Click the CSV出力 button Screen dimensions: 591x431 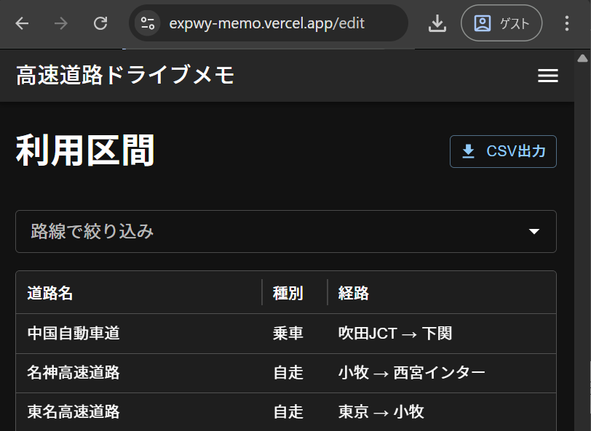point(503,151)
